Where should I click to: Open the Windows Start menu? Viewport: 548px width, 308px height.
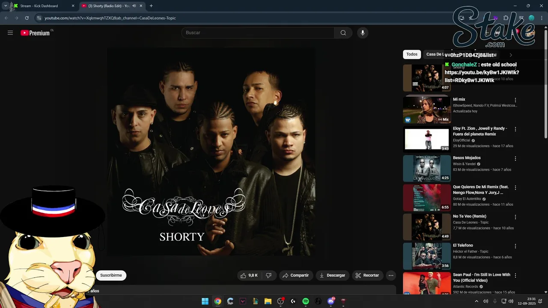[x=205, y=301]
